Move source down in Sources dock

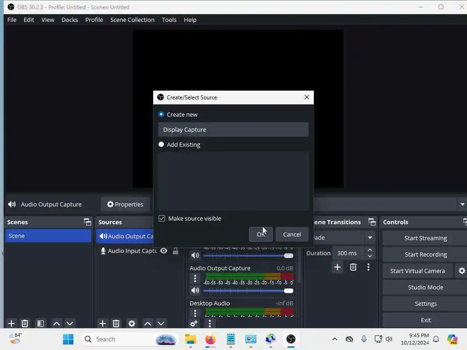click(x=161, y=324)
